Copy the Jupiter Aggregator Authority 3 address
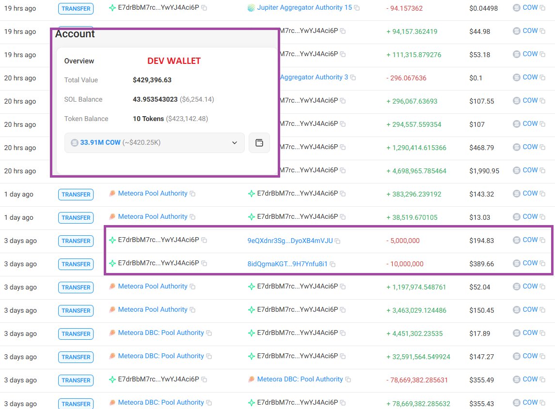Image resolution: width=555 pixels, height=409 pixels. [x=353, y=78]
